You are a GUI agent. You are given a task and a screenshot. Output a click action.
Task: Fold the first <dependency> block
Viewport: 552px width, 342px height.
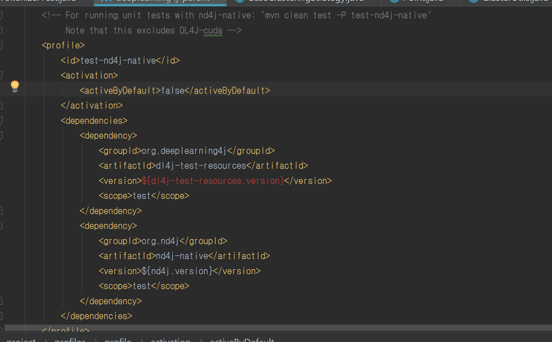[1, 136]
